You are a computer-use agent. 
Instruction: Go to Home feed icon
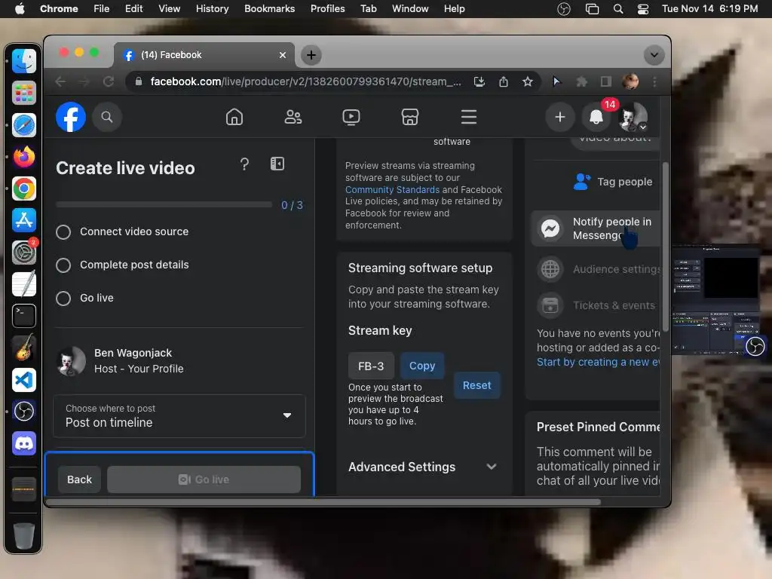234,117
